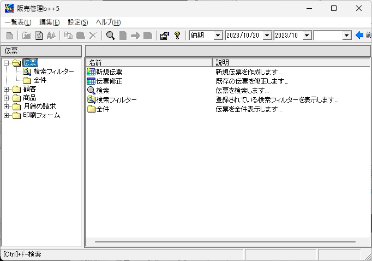This screenshot has width=372, height=261.
Task: Click the copy toolbar icon
Action: (x=68, y=35)
